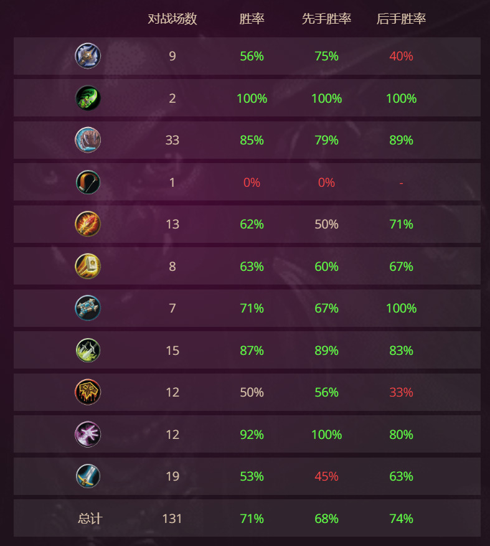Viewport: 490px width, 546px height.
Task: Select the orange Shaman class icon
Action: pyautogui.click(x=88, y=392)
